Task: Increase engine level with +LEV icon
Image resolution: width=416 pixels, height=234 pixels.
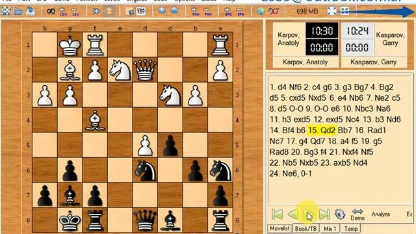Action: click(63, 11)
